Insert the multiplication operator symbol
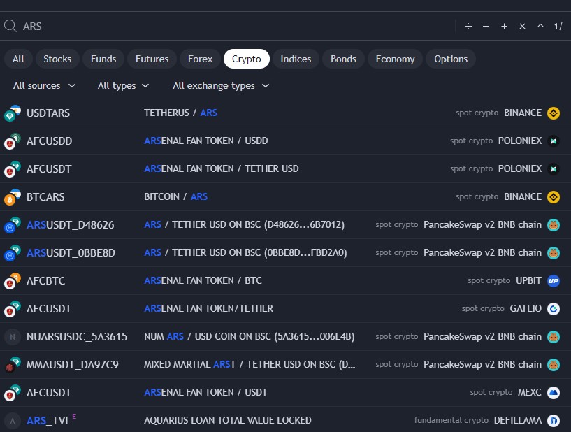The height and width of the screenshot is (432, 571). coord(522,26)
